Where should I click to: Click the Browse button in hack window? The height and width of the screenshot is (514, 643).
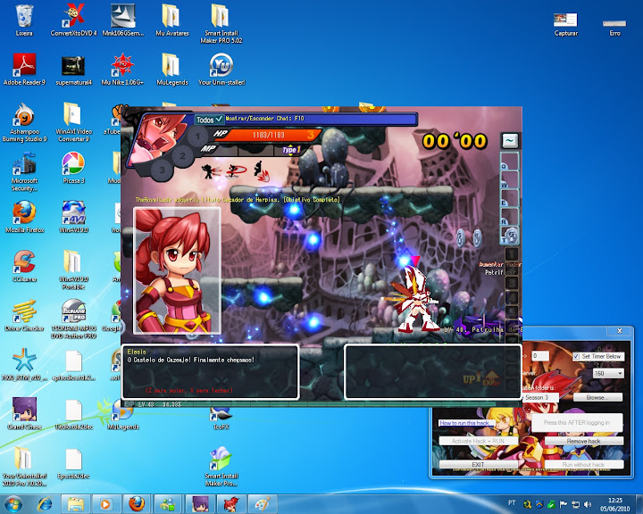click(597, 397)
